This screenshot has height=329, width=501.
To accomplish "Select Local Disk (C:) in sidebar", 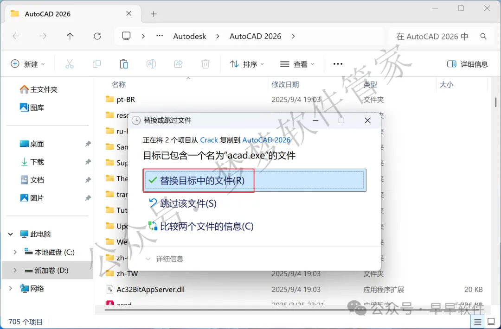I will coord(50,252).
